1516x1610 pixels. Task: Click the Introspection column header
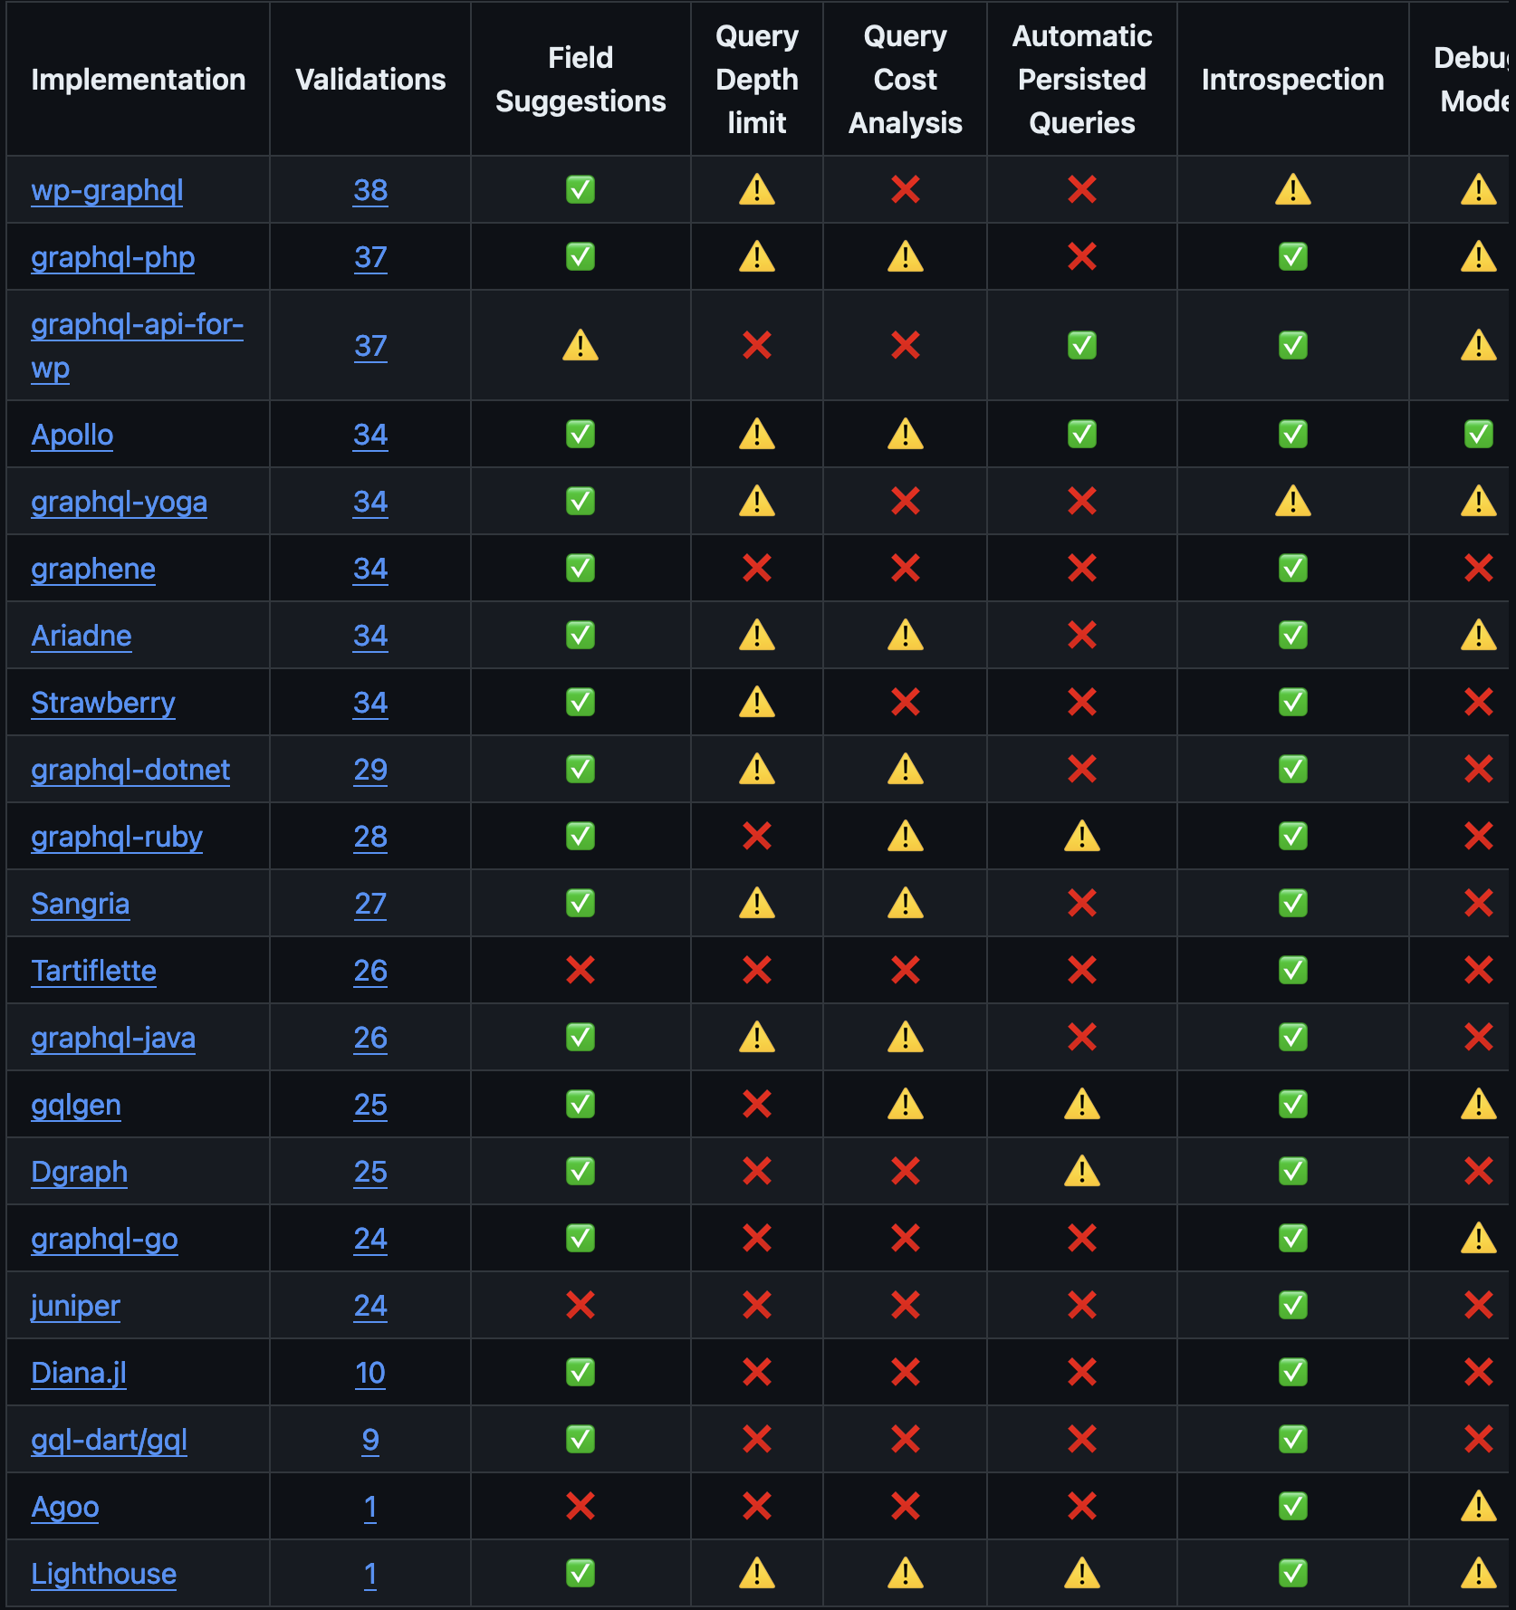[x=1292, y=80]
